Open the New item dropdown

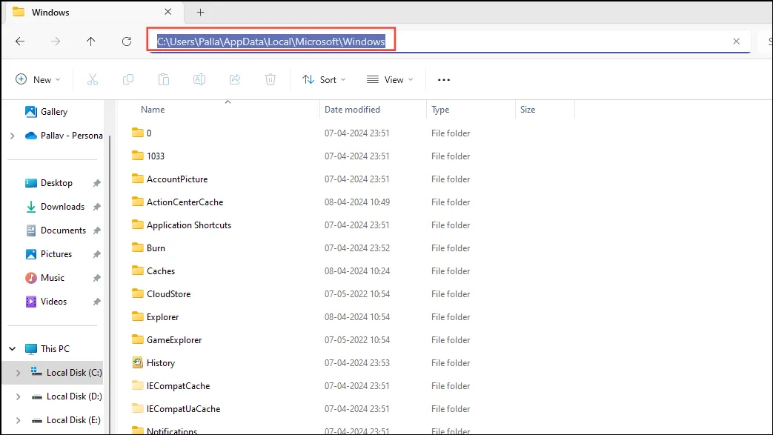[38, 79]
